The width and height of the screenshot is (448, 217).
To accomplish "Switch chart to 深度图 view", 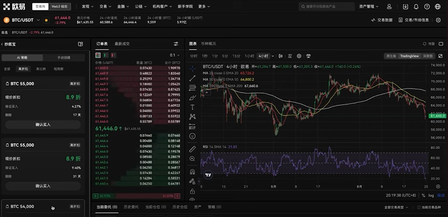I will pos(427,56).
